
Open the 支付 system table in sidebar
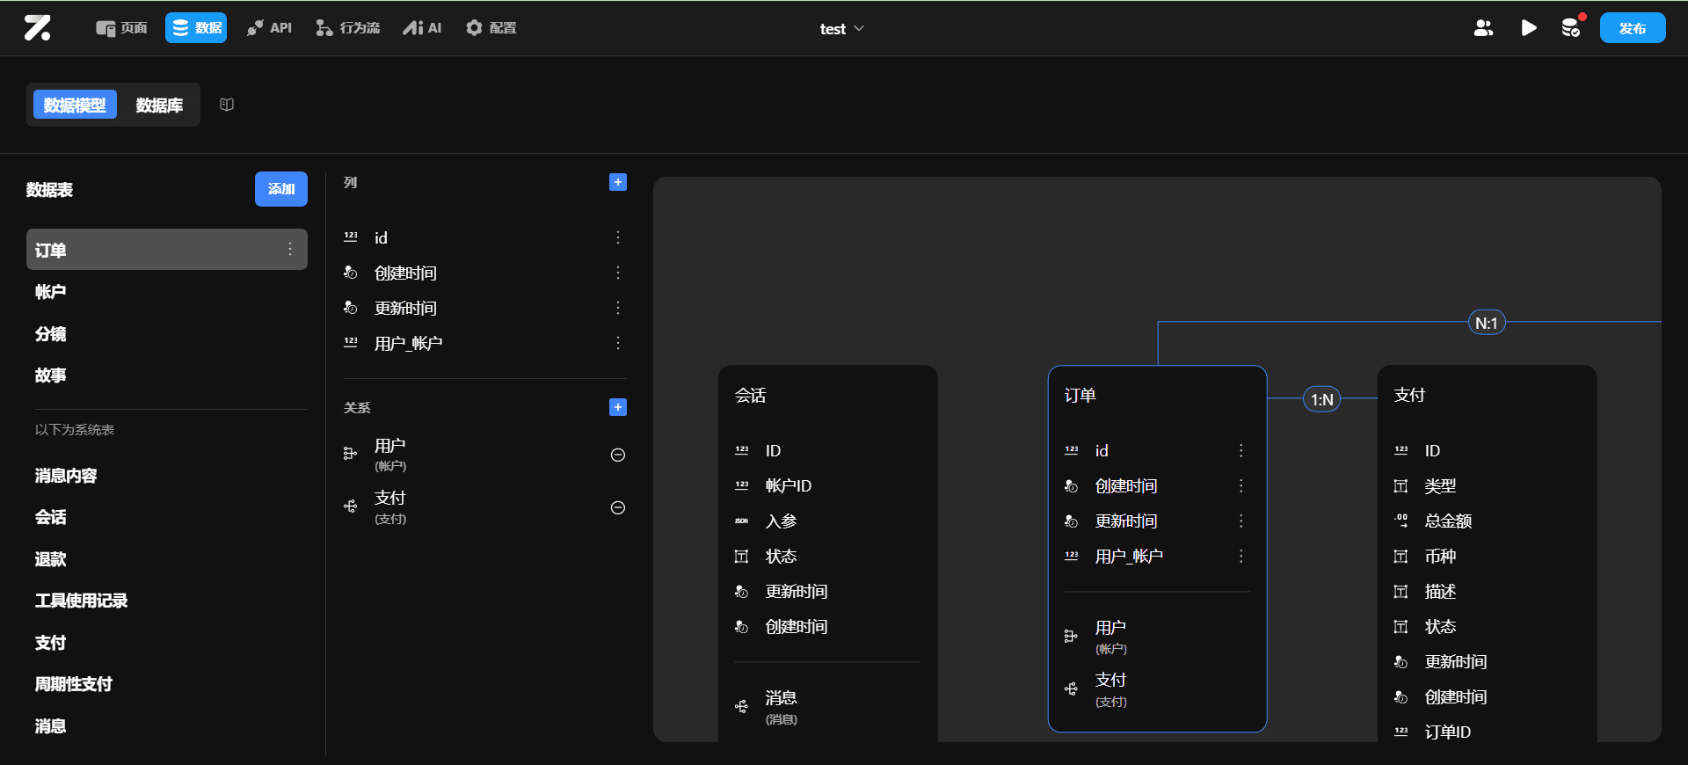coord(167,643)
